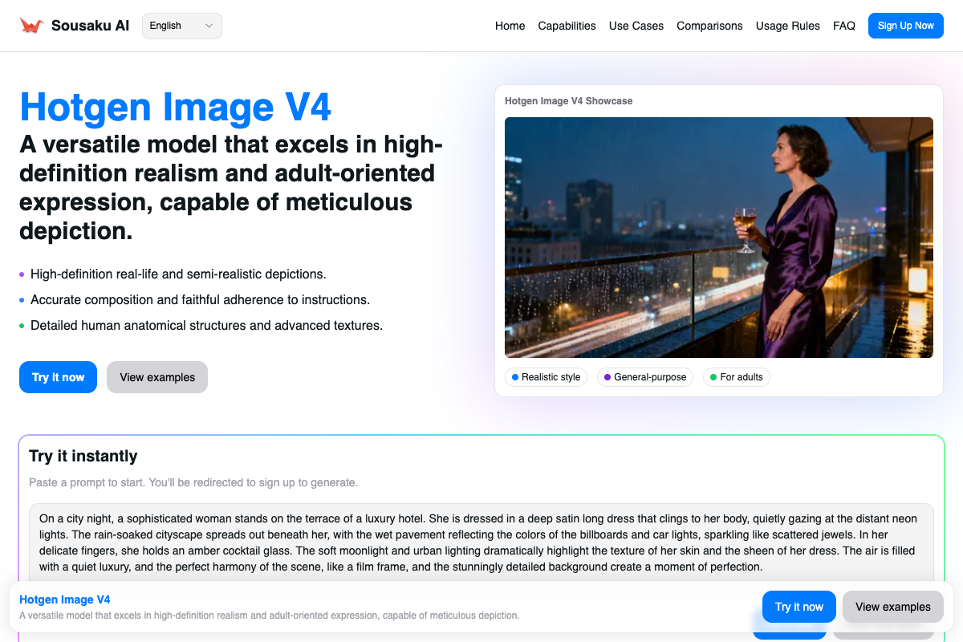Screen dimensions: 963x642
Task: Select the For adults tag
Action: (x=736, y=377)
